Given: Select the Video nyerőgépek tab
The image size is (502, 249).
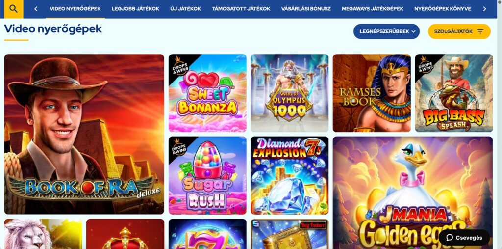Looking at the screenshot, I should coord(75,9).
